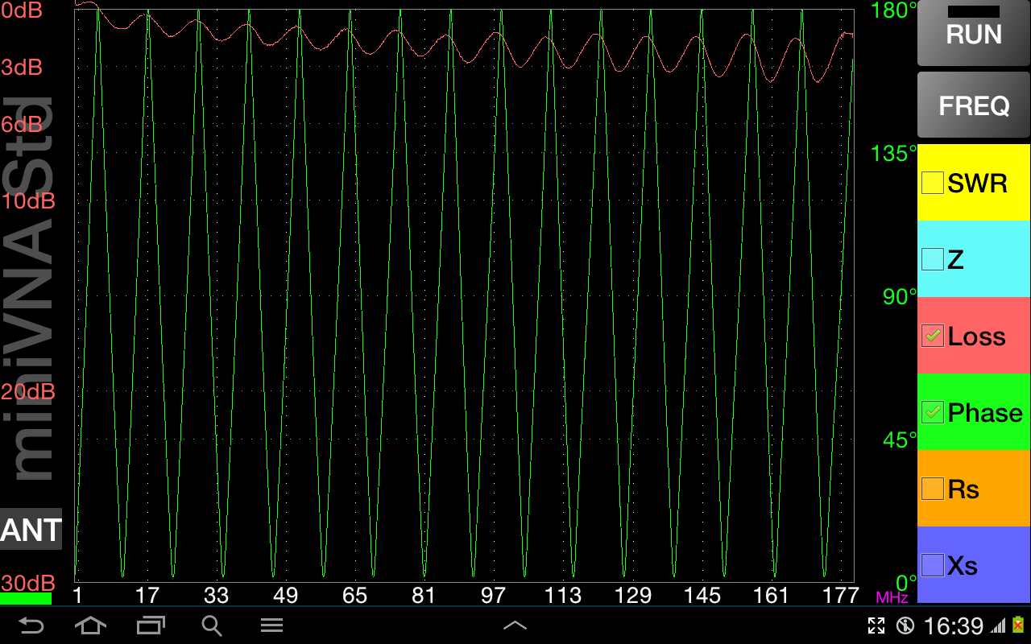The width and height of the screenshot is (1031, 644).
Task: Tap the search magnifier icon
Action: pyautogui.click(x=211, y=625)
